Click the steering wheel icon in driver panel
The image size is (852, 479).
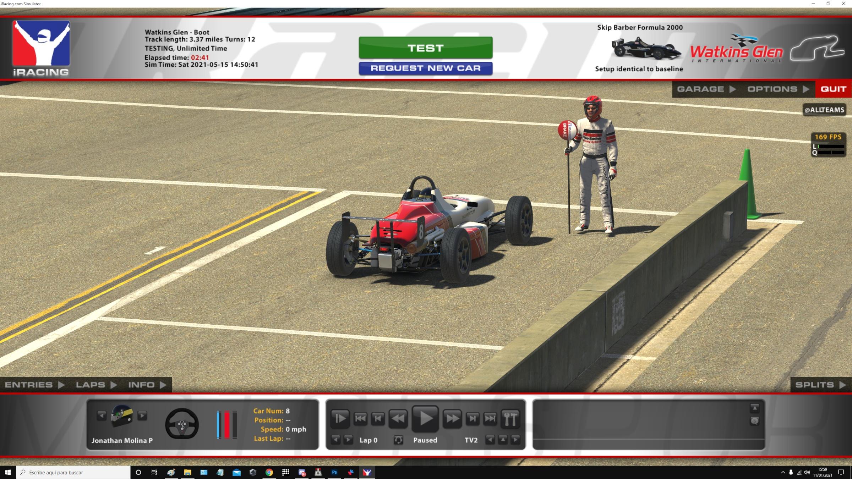181,424
